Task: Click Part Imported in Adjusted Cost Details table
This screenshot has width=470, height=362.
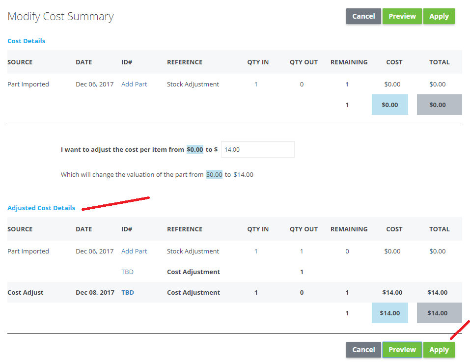Action: click(28, 251)
